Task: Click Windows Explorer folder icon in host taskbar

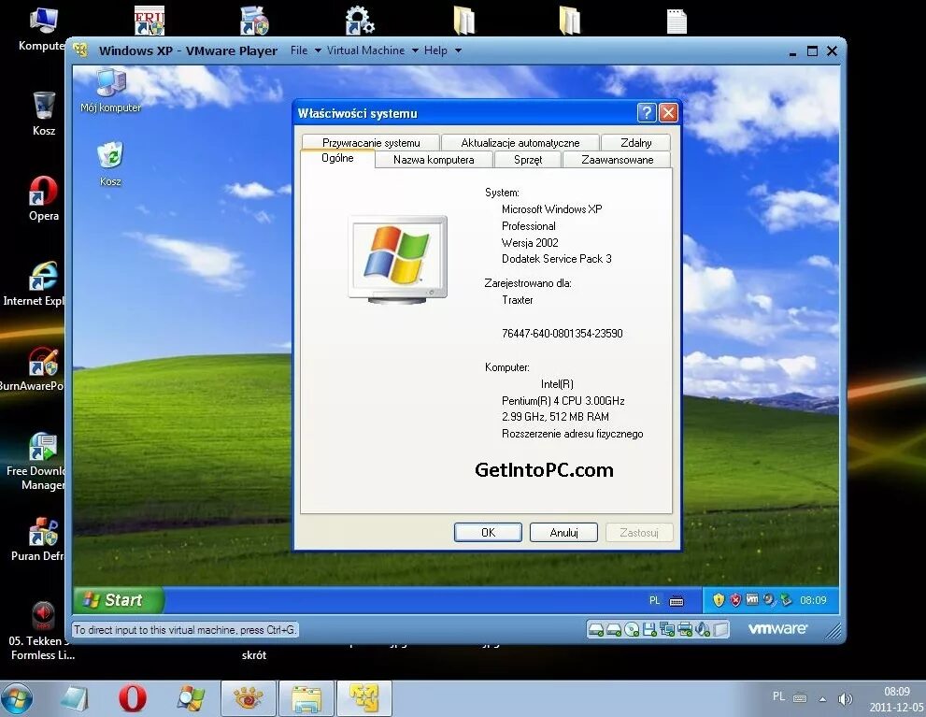Action: click(306, 698)
